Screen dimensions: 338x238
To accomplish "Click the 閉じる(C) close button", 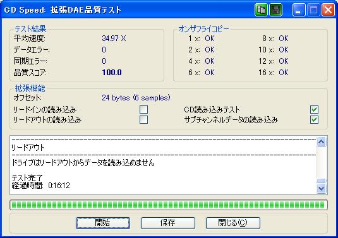I will (233, 223).
